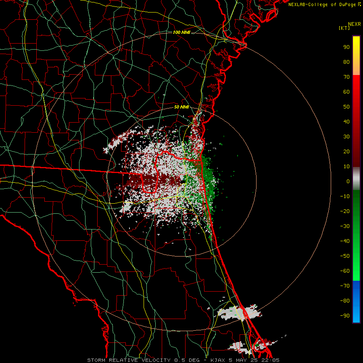This screenshot has width=363, height=363.
Task: Click the 50 value on the velocity scale
Action: [346, 107]
